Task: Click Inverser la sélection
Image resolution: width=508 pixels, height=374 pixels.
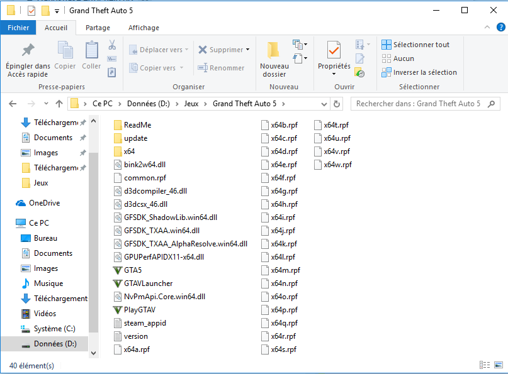Action: 419,72
